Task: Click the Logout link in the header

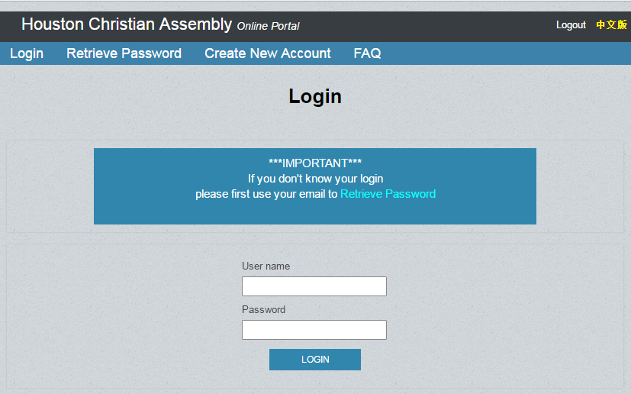Action: pyautogui.click(x=571, y=25)
